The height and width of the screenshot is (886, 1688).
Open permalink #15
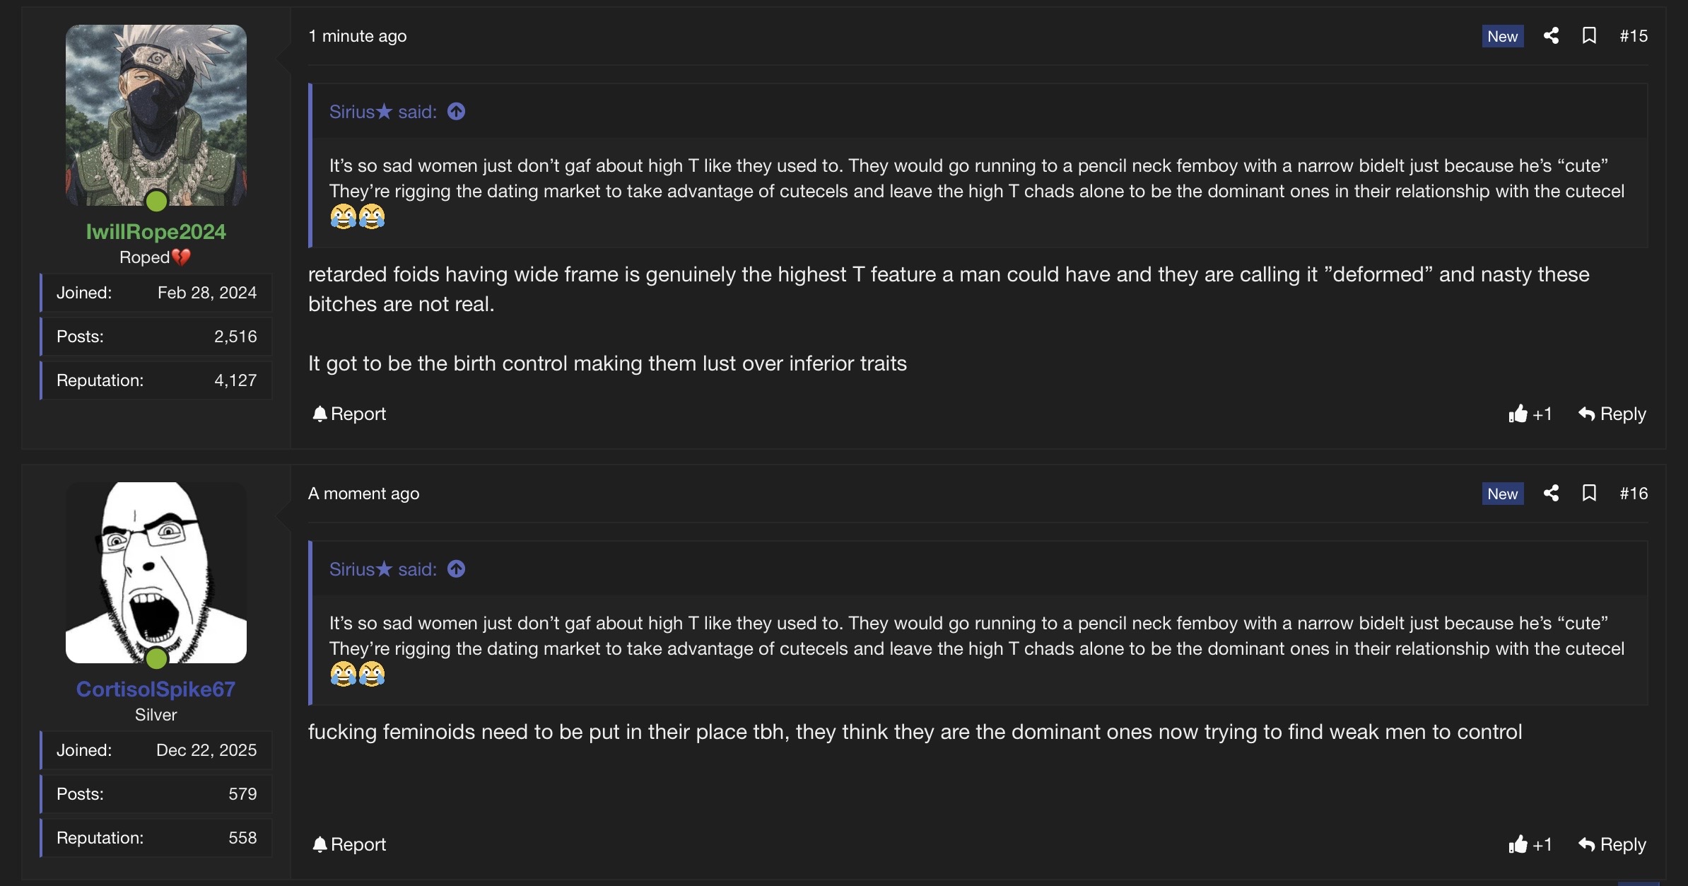click(x=1634, y=36)
